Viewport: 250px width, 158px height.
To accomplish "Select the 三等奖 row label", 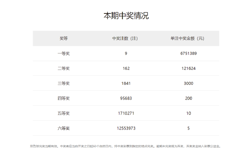I will 63,83.
